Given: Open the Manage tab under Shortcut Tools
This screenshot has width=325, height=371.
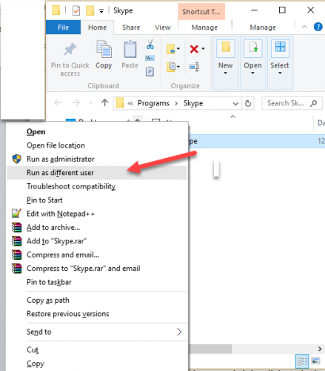Looking at the screenshot, I should 204,27.
